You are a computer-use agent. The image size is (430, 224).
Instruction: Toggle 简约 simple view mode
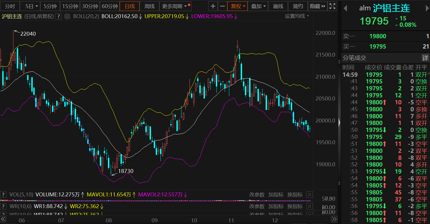pos(298,6)
